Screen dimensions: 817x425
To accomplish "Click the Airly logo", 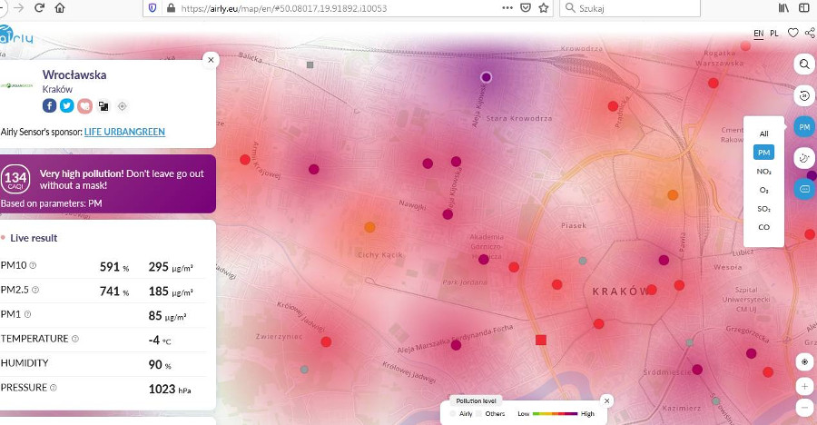I will tap(16, 35).
